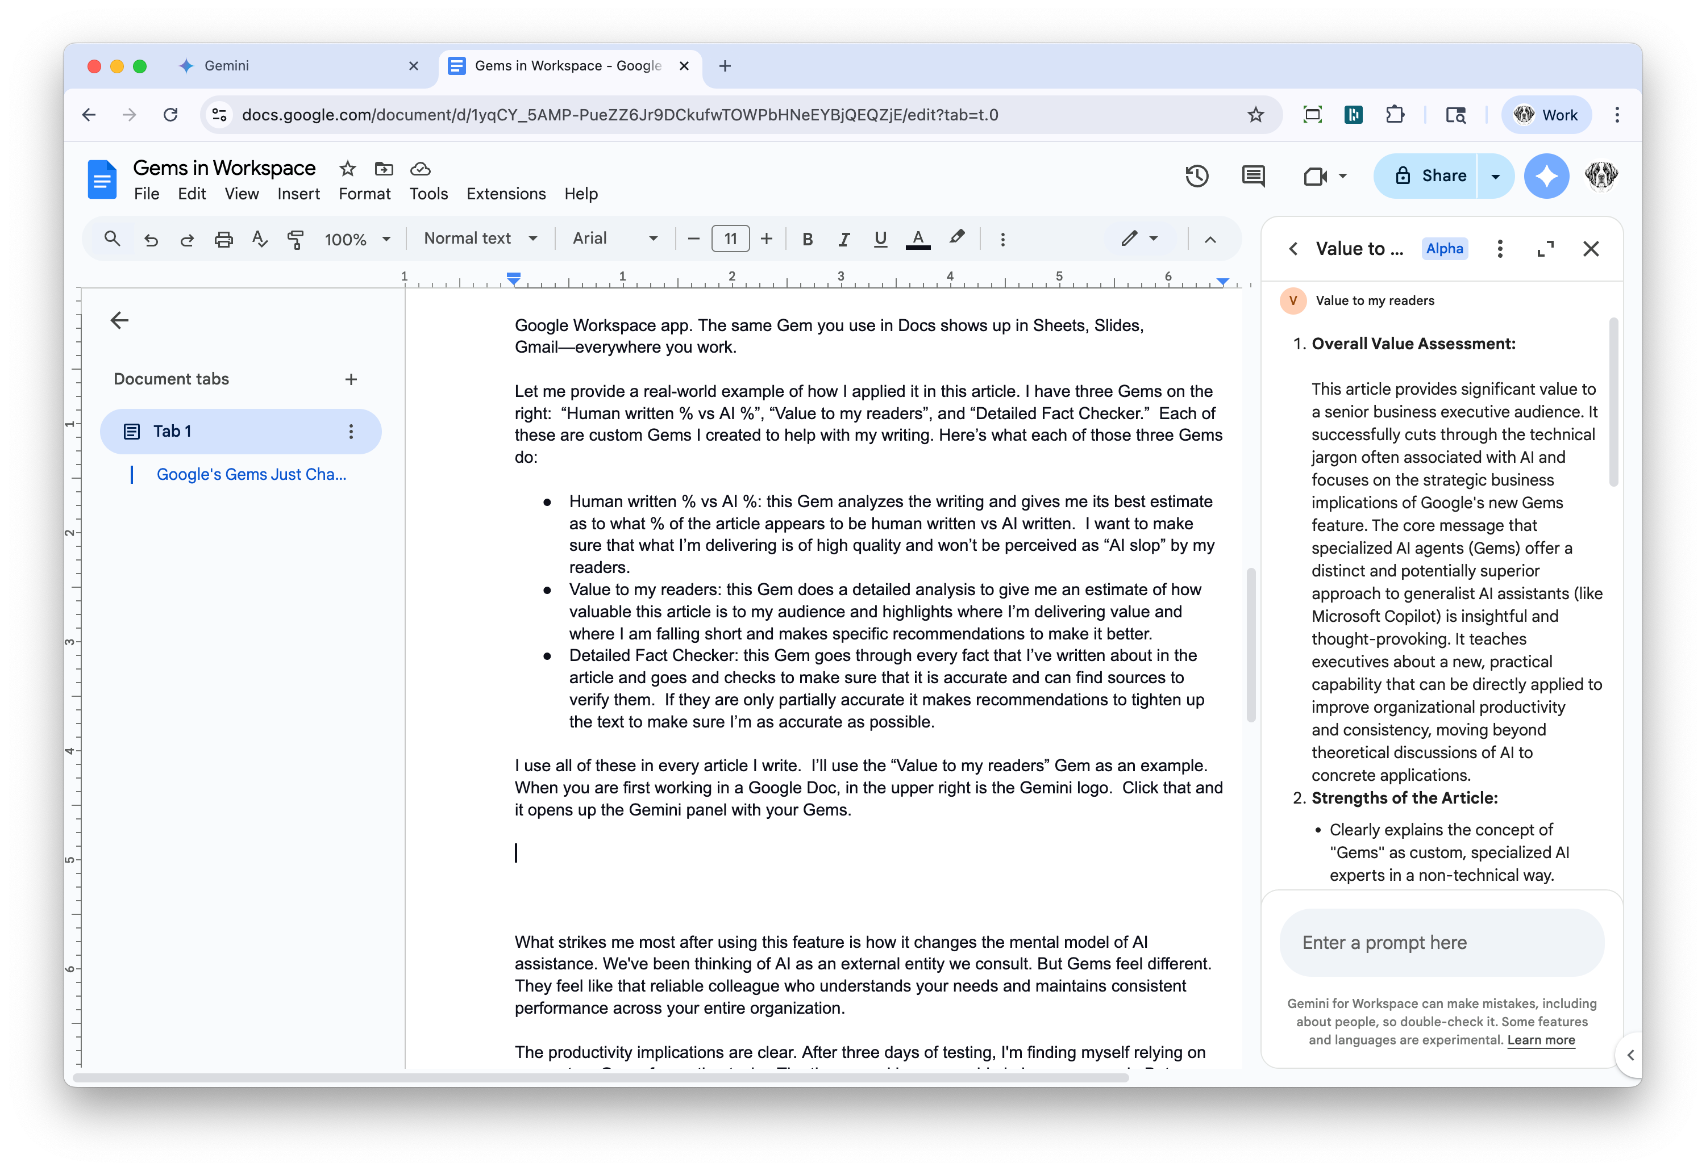Show more toolbar options
1706x1171 pixels.
1003,239
